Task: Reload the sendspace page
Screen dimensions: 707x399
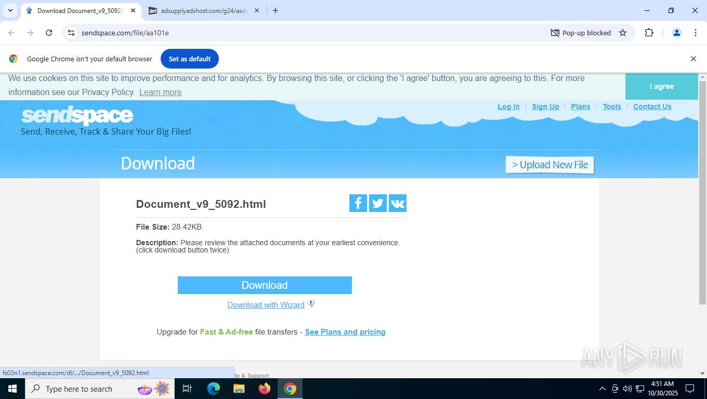Action: click(49, 33)
